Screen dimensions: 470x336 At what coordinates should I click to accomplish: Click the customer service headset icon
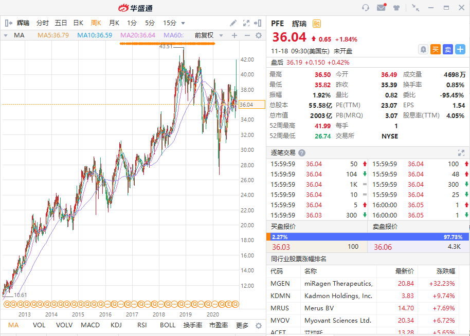366,8
